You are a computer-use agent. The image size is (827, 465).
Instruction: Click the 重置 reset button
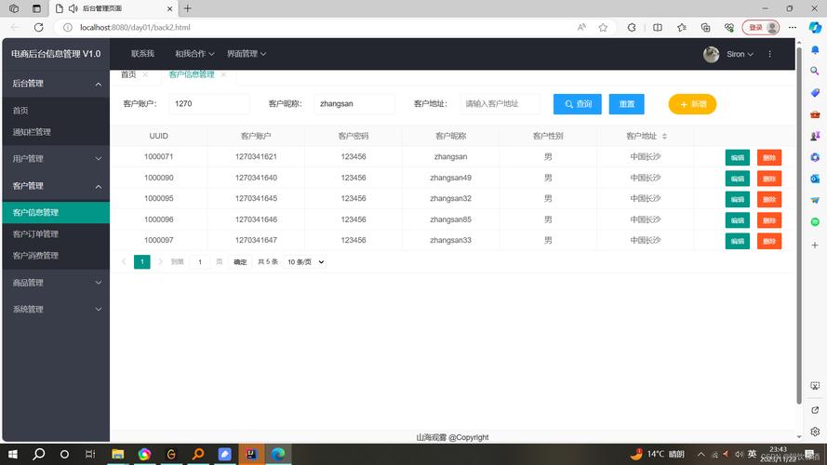[x=627, y=104]
